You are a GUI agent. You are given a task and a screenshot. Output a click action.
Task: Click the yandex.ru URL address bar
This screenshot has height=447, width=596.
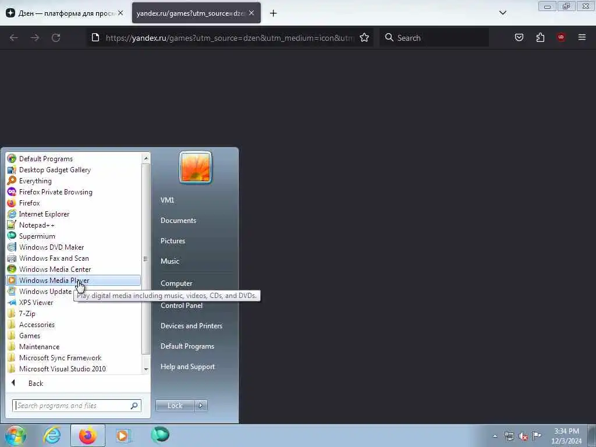[x=230, y=38]
